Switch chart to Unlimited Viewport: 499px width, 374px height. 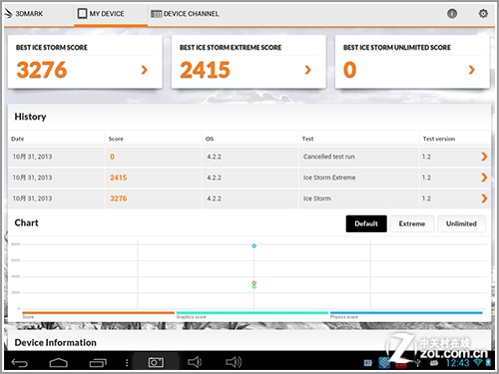461,223
